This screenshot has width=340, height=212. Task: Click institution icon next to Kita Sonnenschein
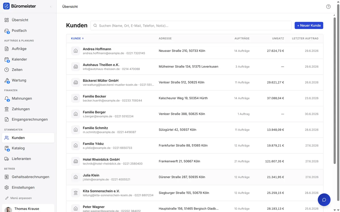tap(75, 193)
